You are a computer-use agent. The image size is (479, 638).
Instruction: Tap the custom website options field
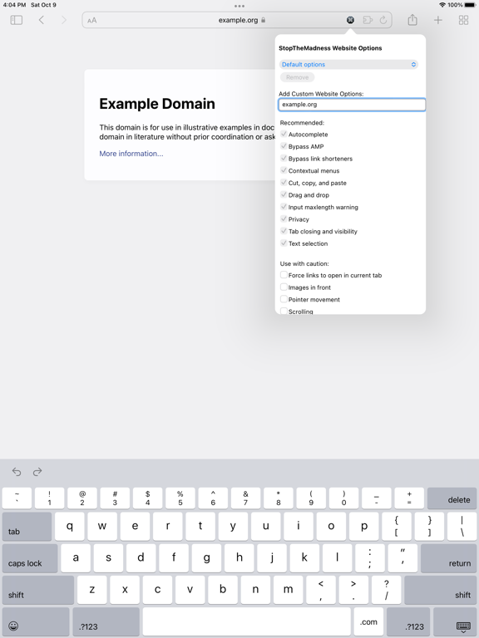coord(352,105)
